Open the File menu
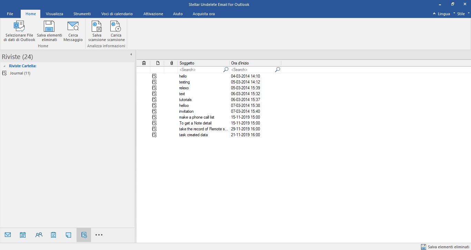This screenshot has height=250, width=471. pyautogui.click(x=10, y=14)
